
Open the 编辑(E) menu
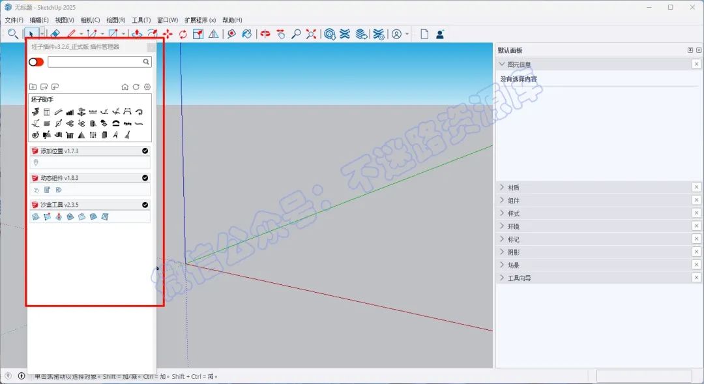point(39,20)
